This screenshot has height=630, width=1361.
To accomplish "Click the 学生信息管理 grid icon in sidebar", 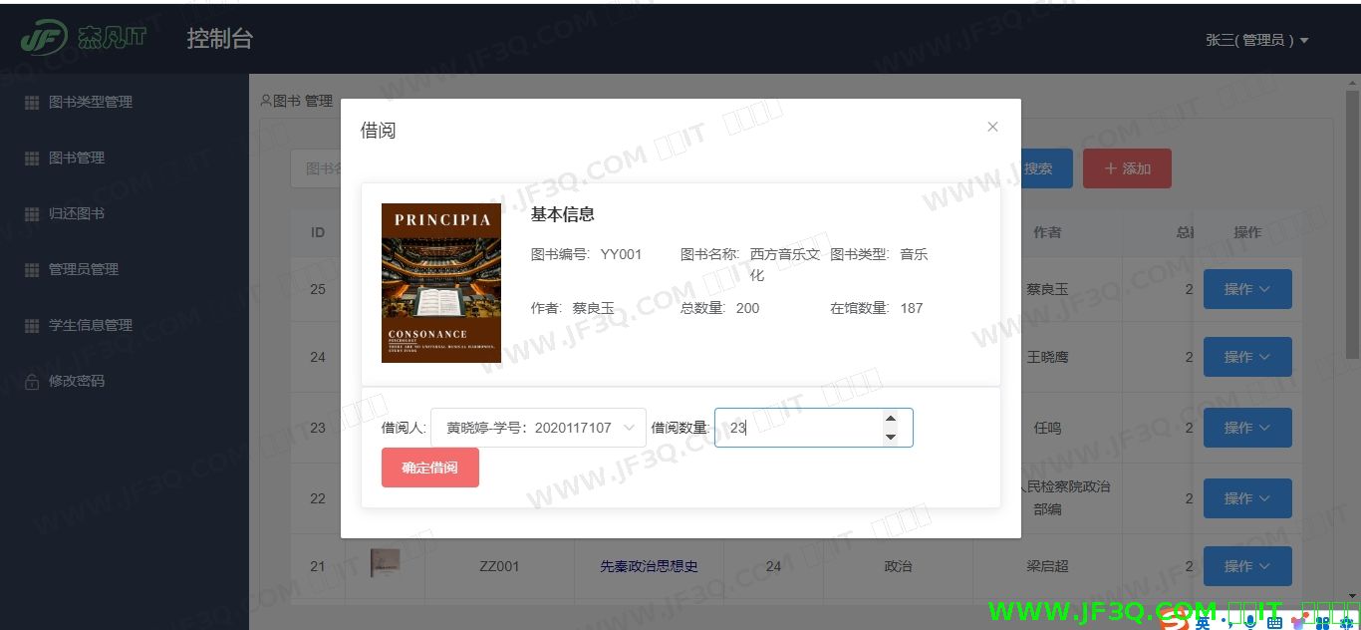I will click(31, 325).
